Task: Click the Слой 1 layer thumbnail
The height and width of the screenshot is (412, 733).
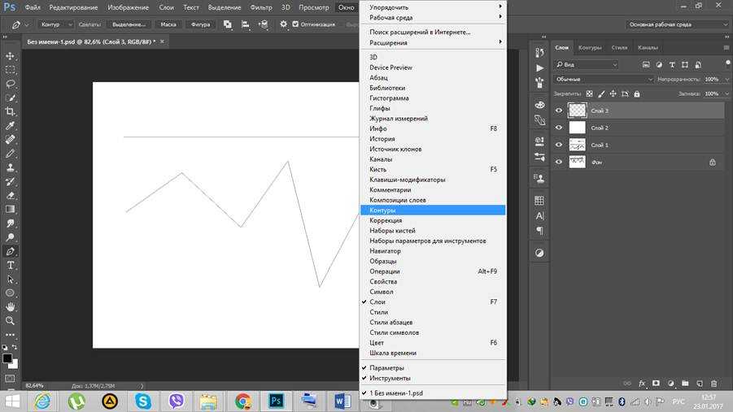Action: pos(577,145)
